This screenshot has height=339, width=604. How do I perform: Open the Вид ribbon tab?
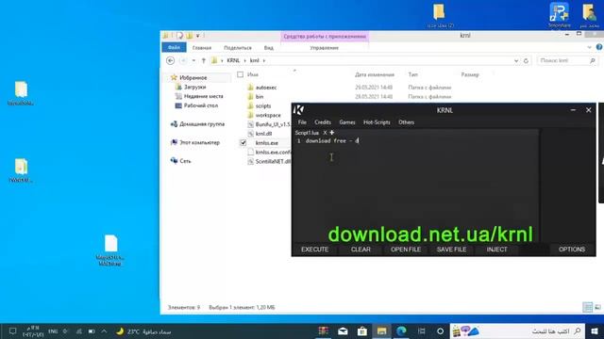(268, 48)
